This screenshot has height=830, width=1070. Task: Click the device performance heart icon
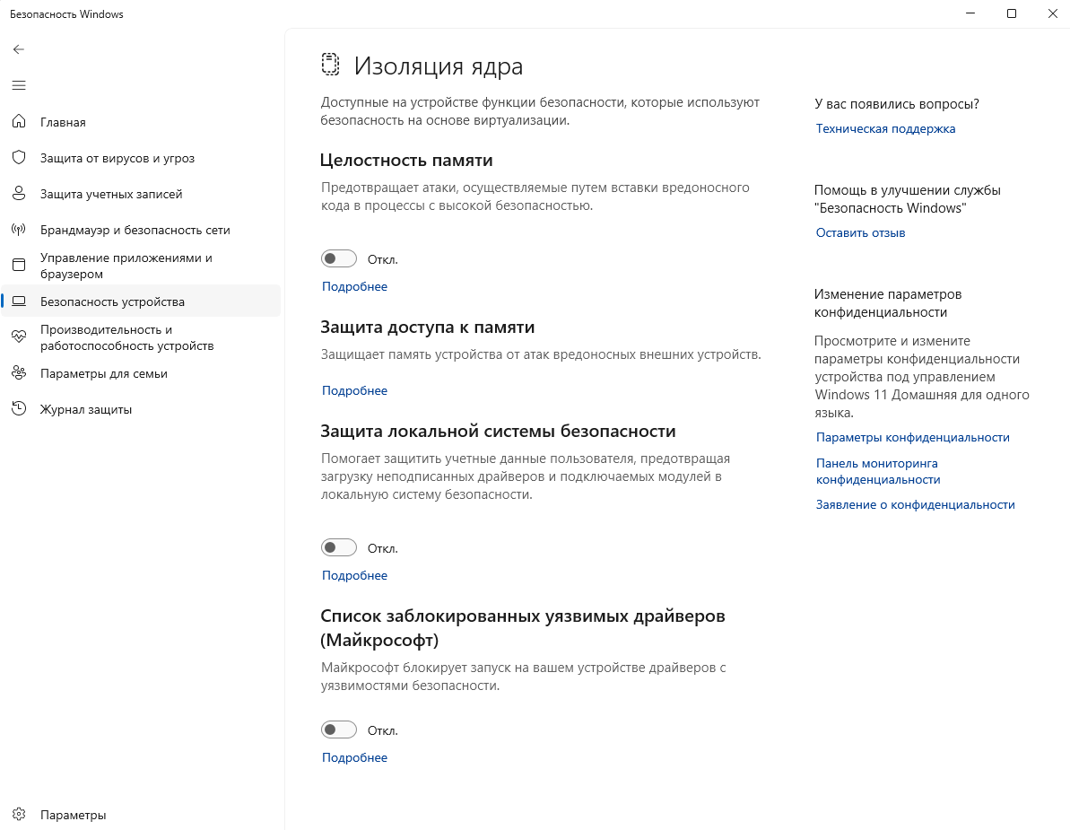19,337
